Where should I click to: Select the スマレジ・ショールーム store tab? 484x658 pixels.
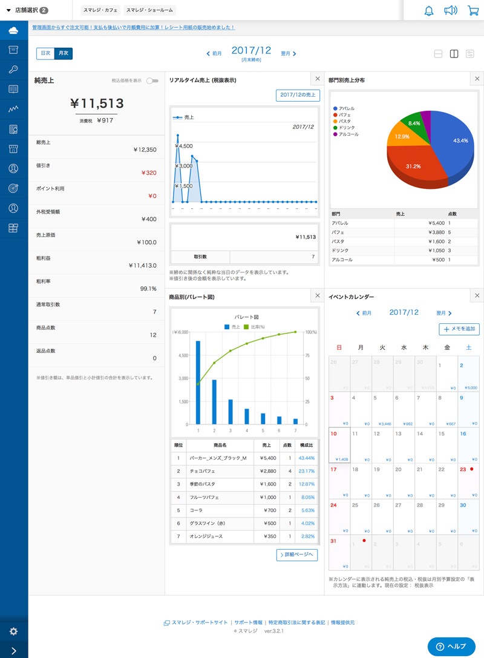coord(150,10)
